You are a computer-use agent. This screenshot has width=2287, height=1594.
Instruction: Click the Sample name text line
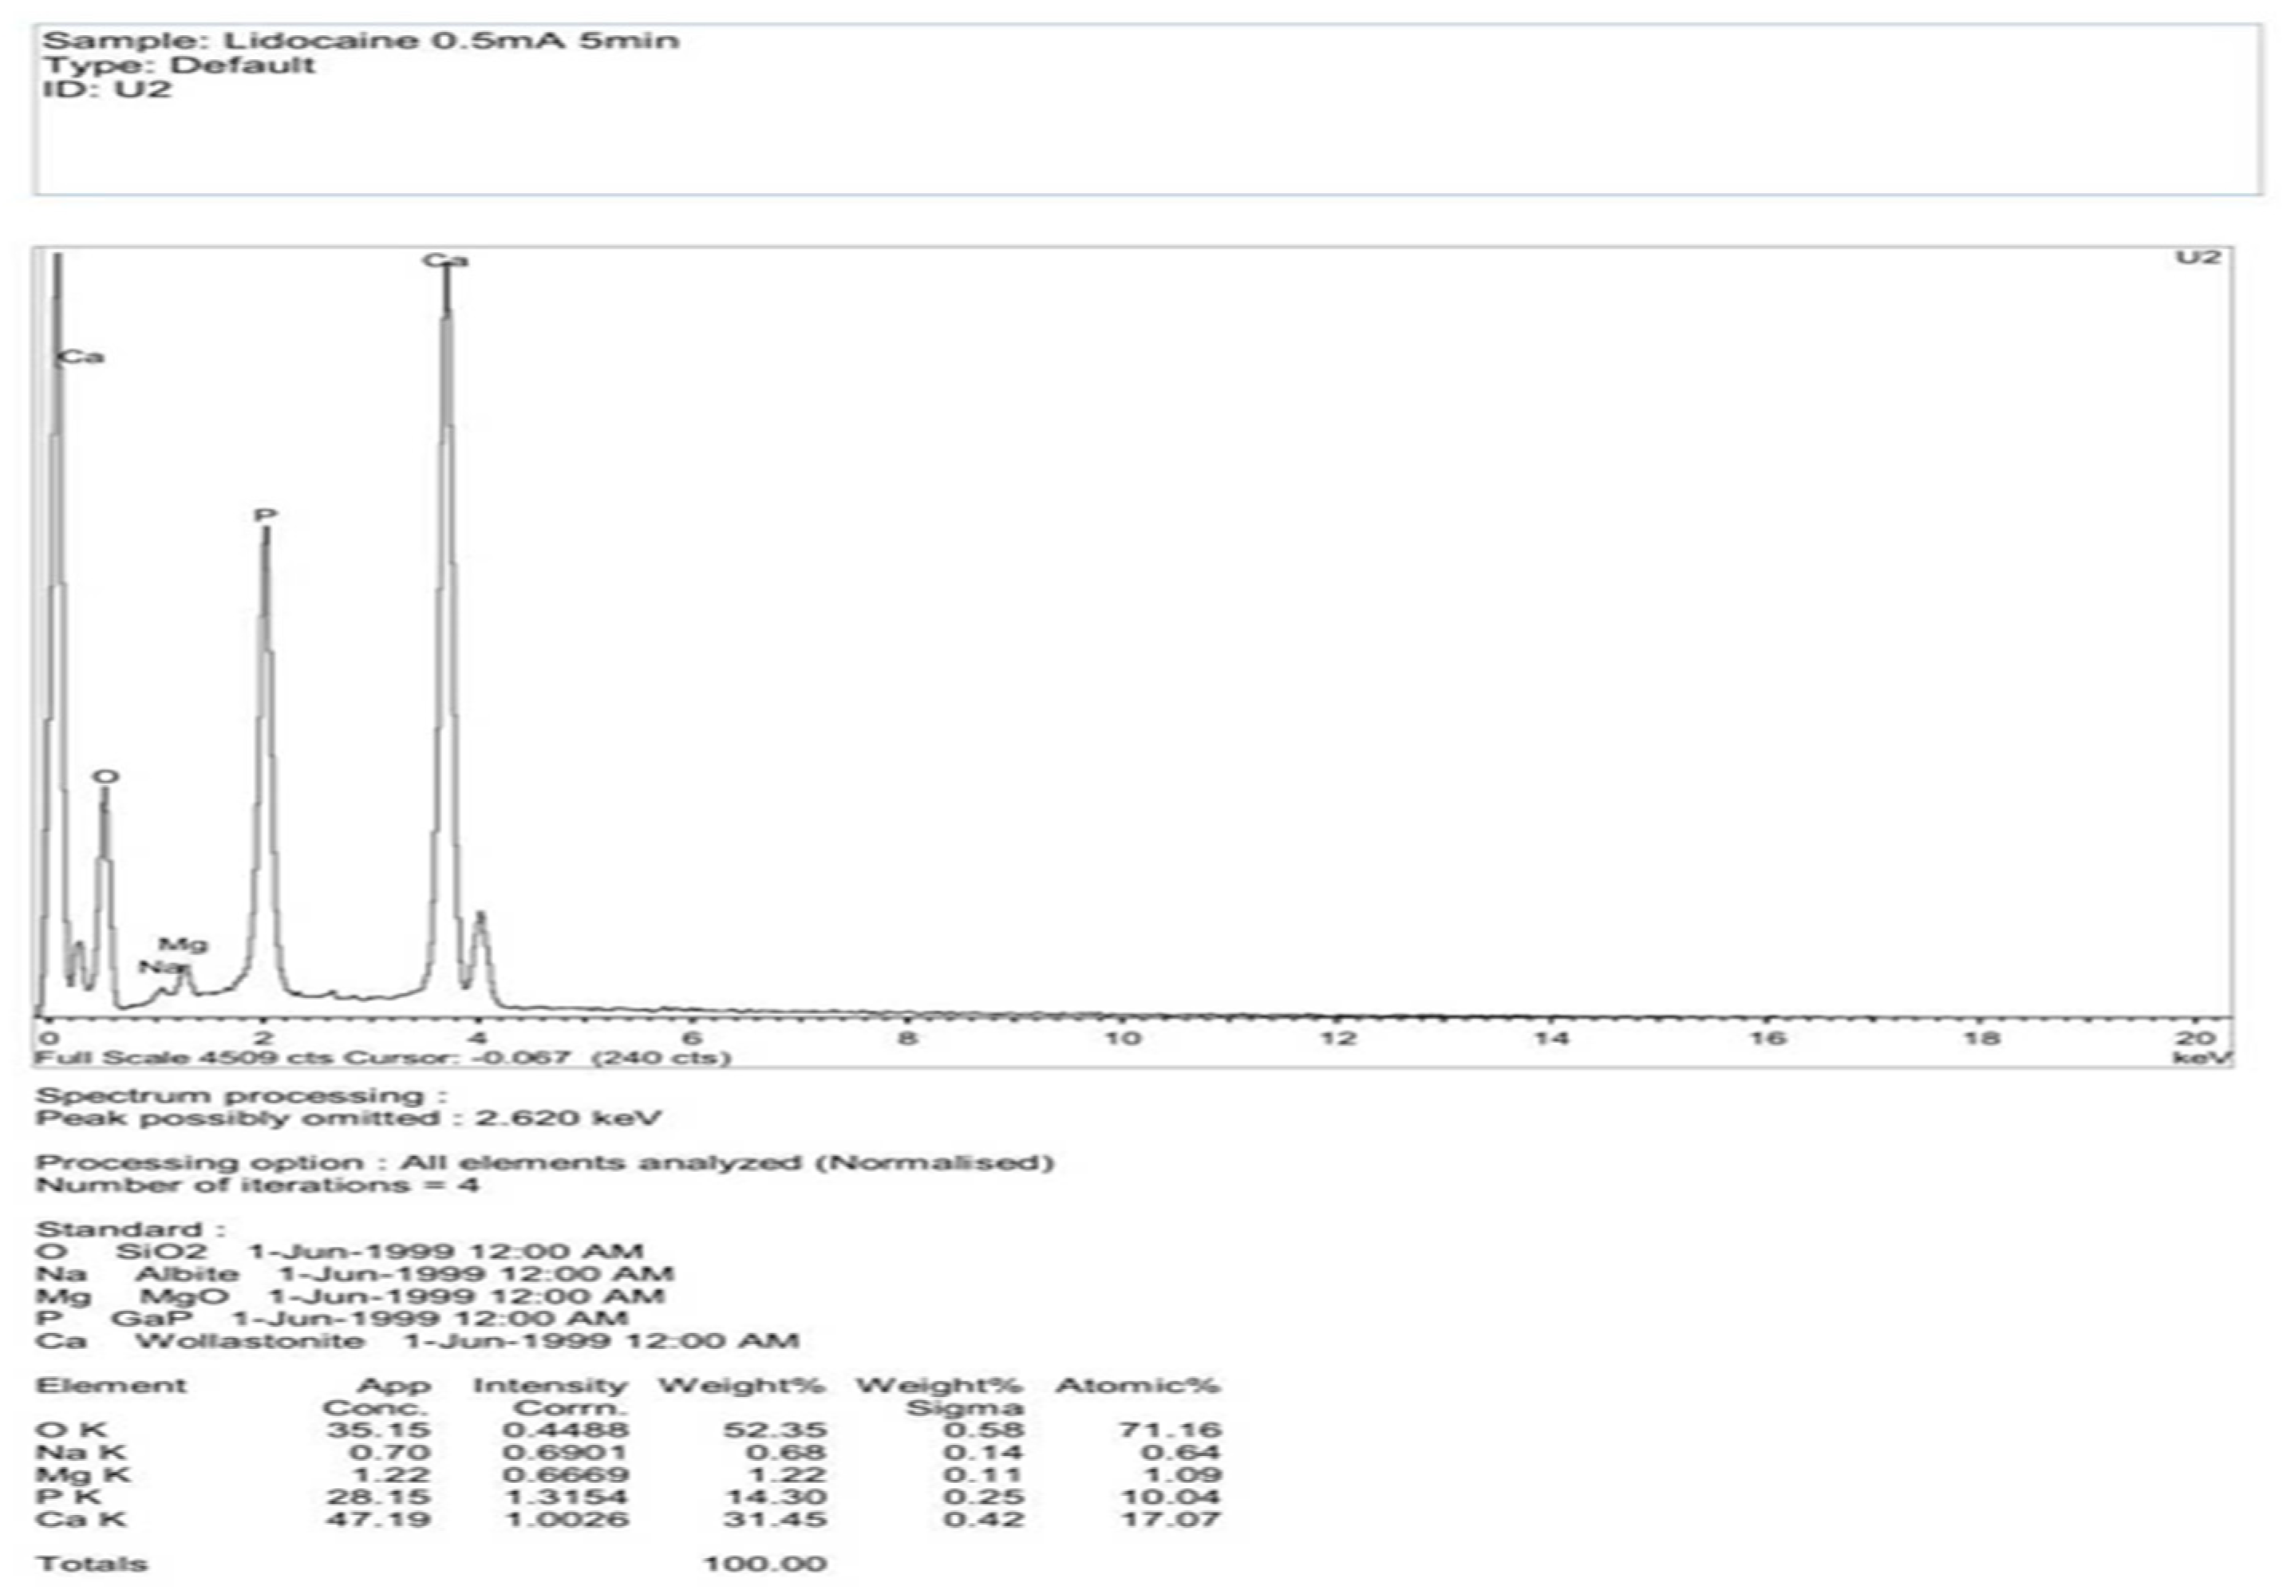point(361,41)
